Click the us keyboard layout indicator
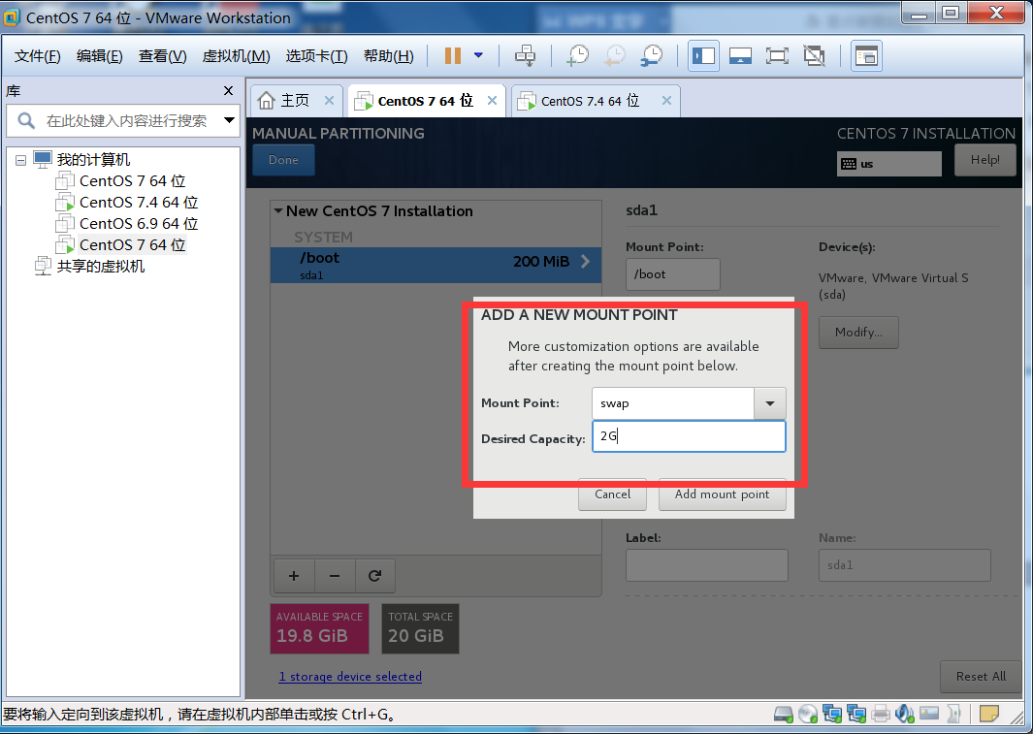Viewport: 1033px width, 734px height. tap(888, 164)
